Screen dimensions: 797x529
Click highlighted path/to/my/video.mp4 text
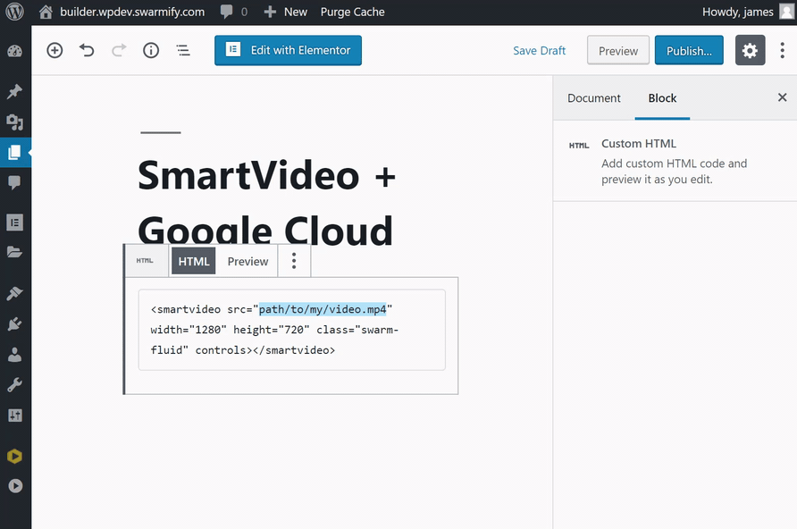(323, 309)
